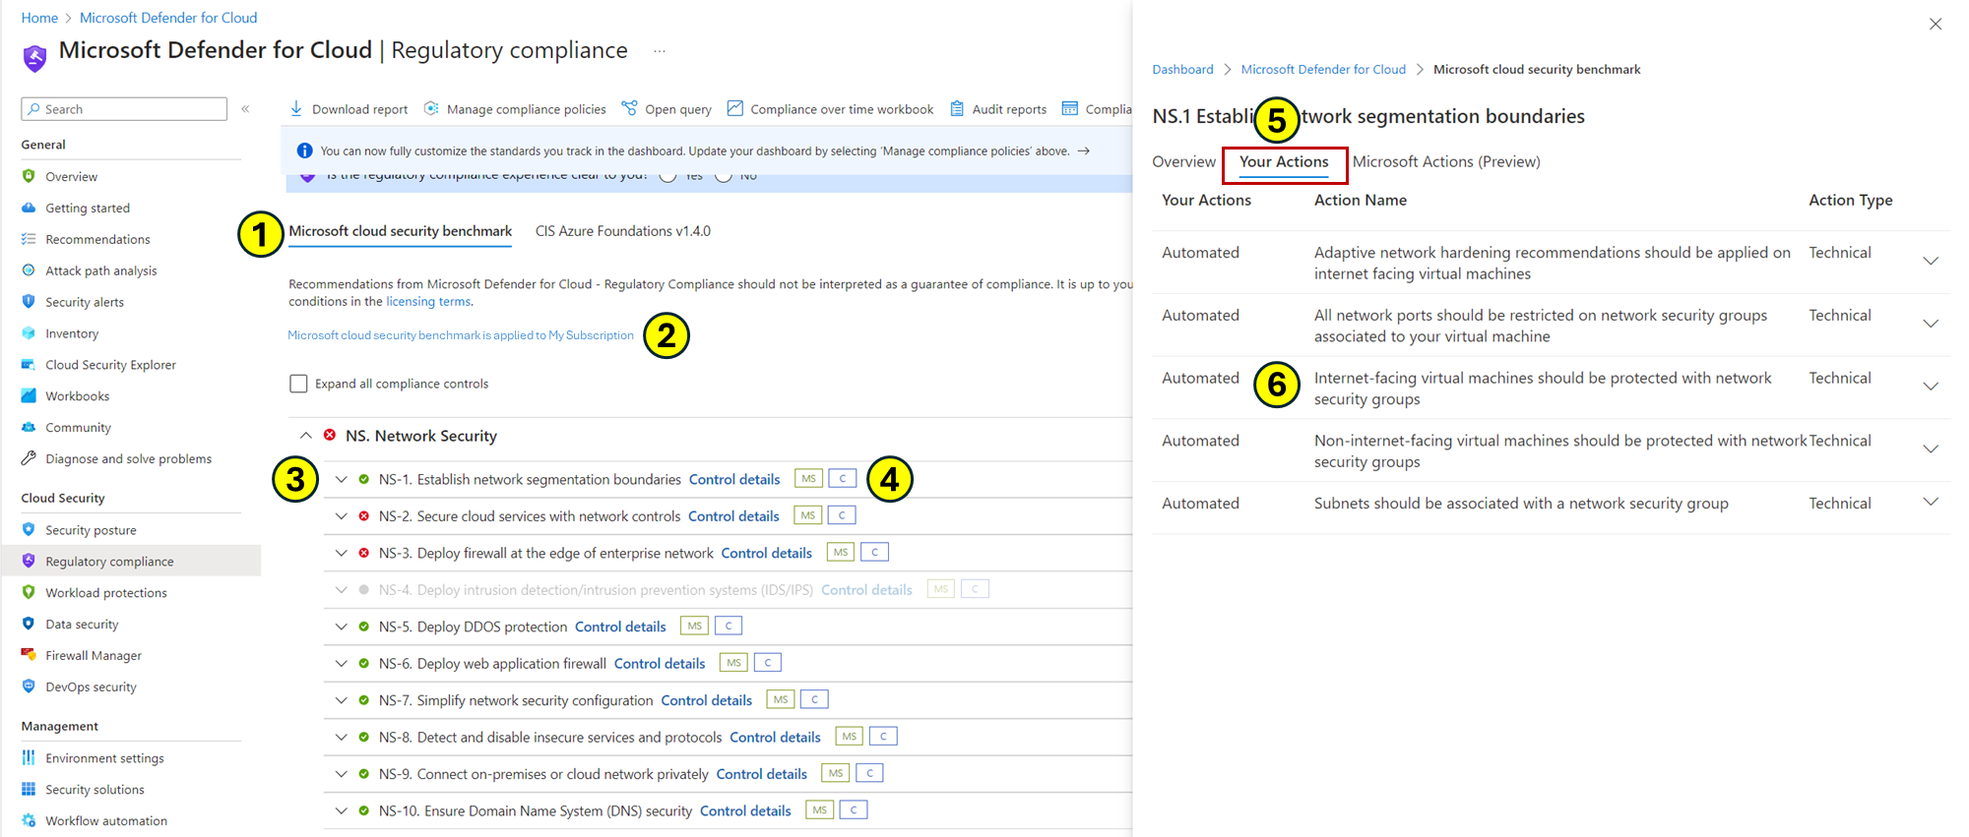Switch to CIS Azure Foundations v1.4.0 tab

[x=623, y=231]
